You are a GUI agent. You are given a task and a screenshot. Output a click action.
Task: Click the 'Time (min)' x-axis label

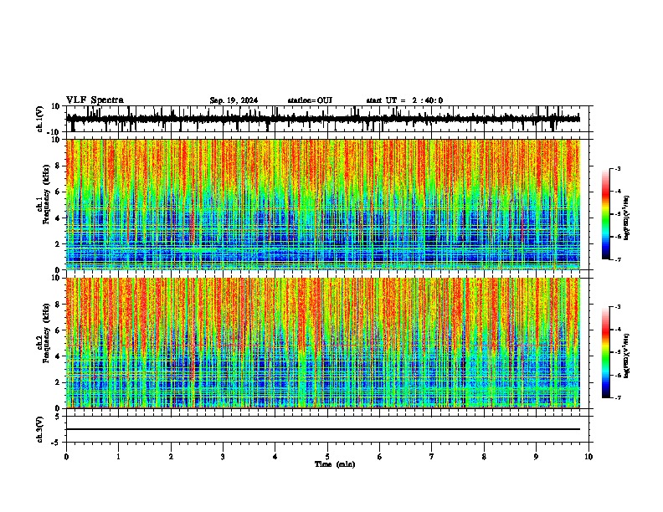pyautogui.click(x=335, y=464)
